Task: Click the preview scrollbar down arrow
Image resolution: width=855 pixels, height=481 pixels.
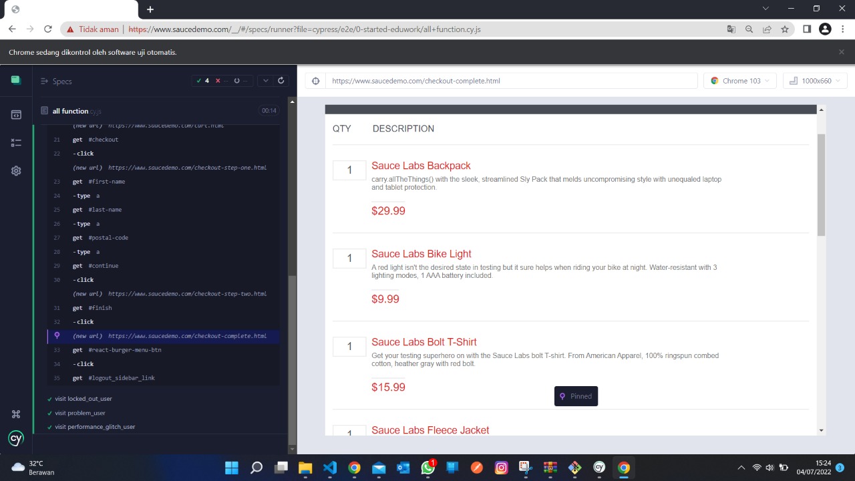Action: (x=821, y=430)
